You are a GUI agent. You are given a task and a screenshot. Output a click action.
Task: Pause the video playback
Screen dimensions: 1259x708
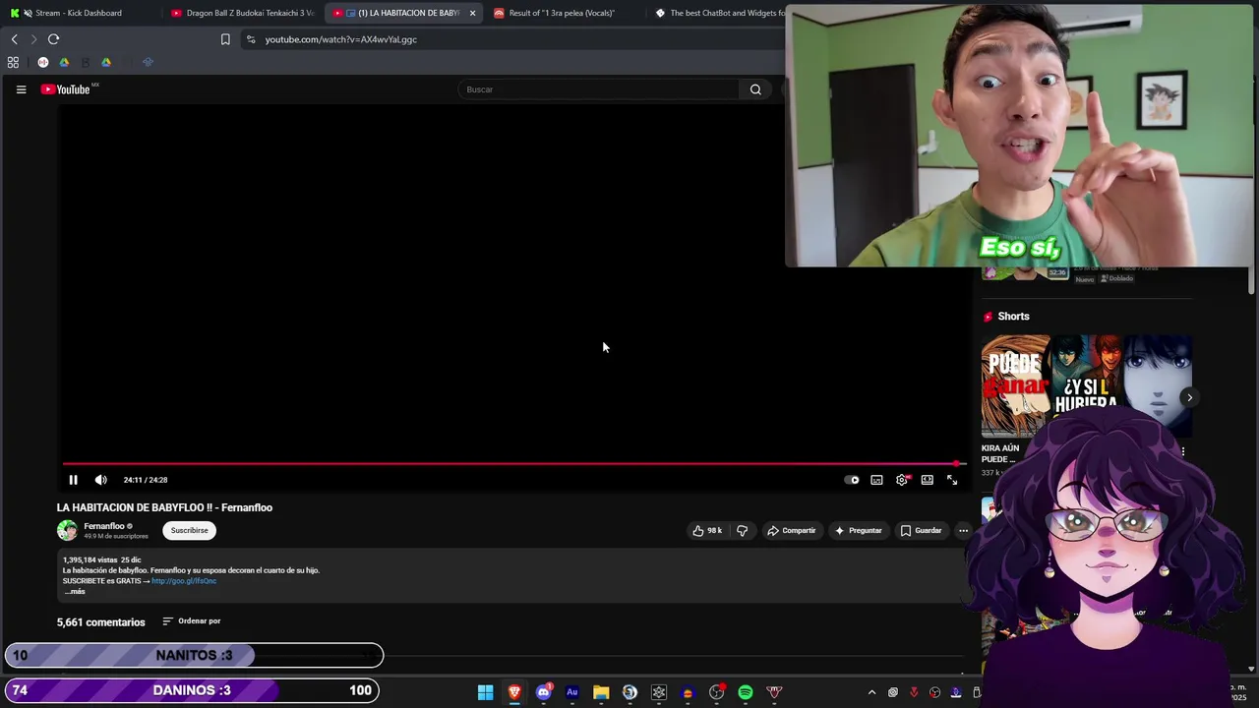tap(73, 480)
